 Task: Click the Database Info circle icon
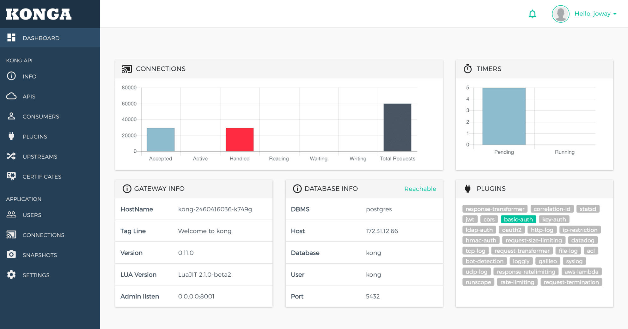[297, 189]
